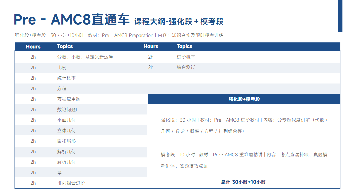Screen dimensions: 348x191
Task: Select the subtitle '课程大纲-强化段 + 模考段'
Action: 179,22
